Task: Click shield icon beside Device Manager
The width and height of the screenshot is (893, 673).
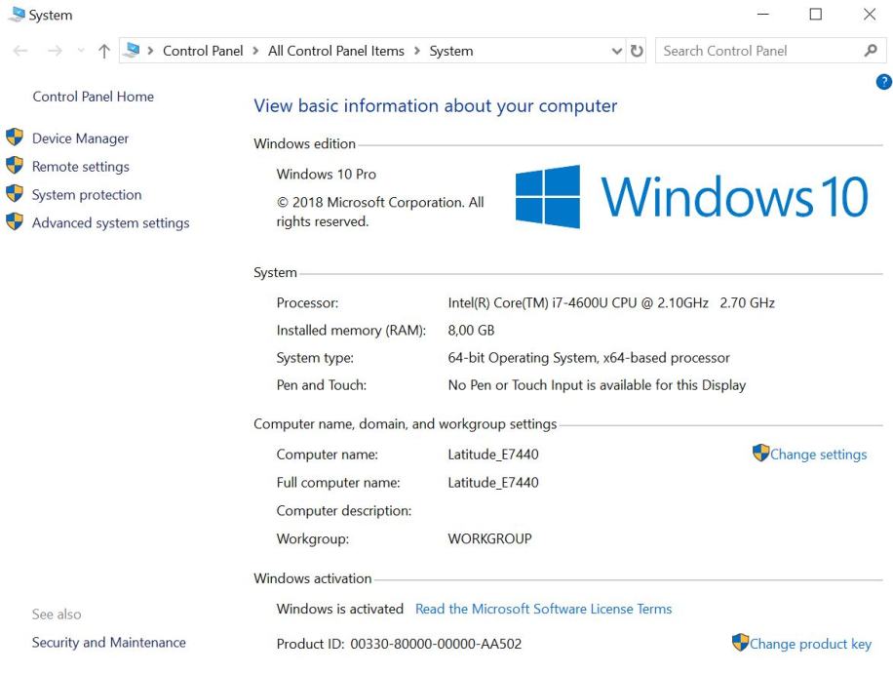Action: [x=15, y=138]
